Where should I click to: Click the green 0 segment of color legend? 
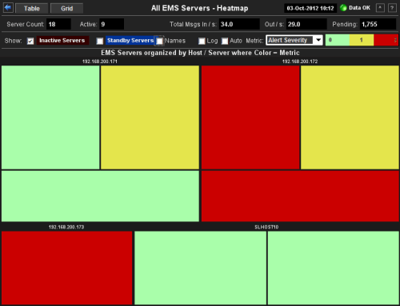[338, 40]
